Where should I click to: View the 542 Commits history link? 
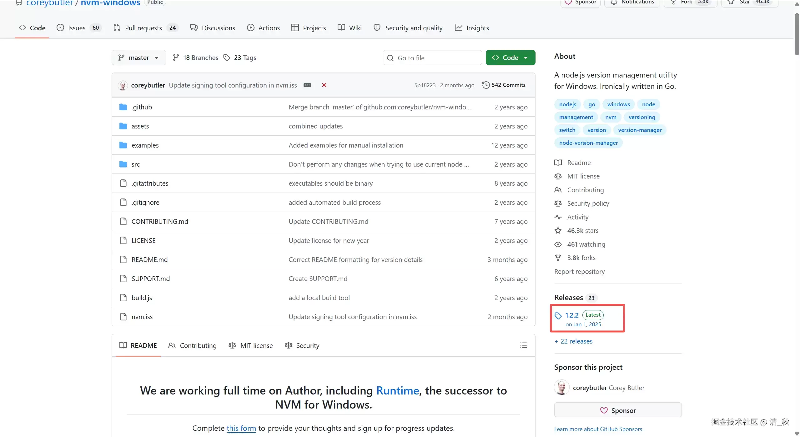tap(504, 85)
